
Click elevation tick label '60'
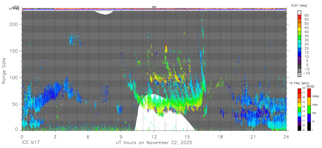click(x=307, y=15)
